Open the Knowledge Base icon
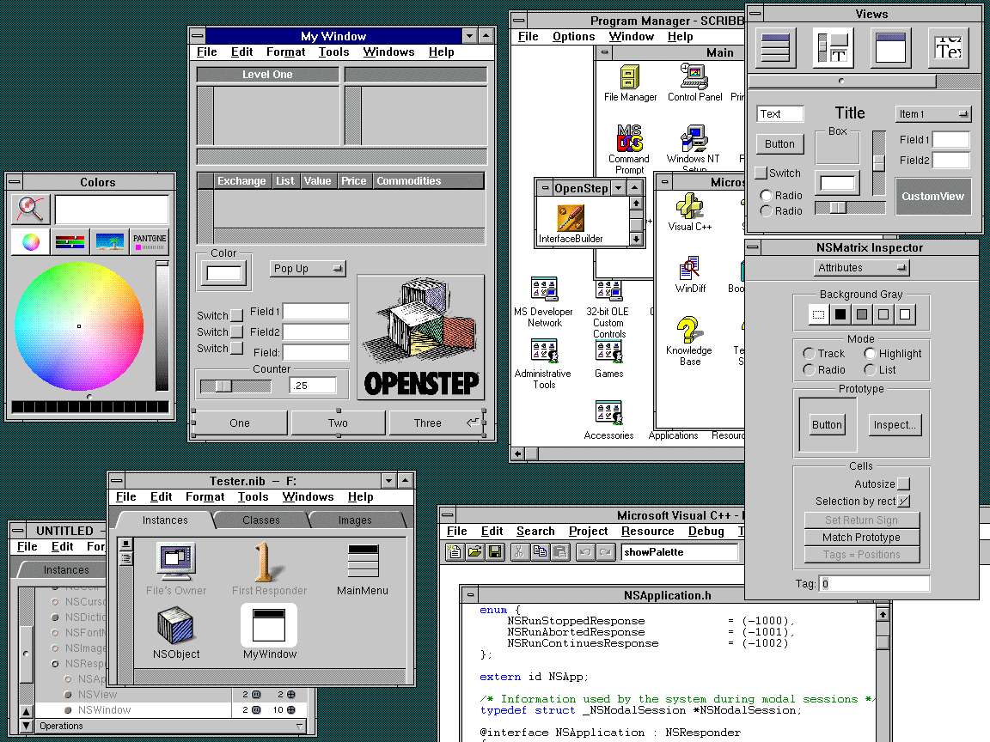This screenshot has height=742, width=990. (687, 330)
